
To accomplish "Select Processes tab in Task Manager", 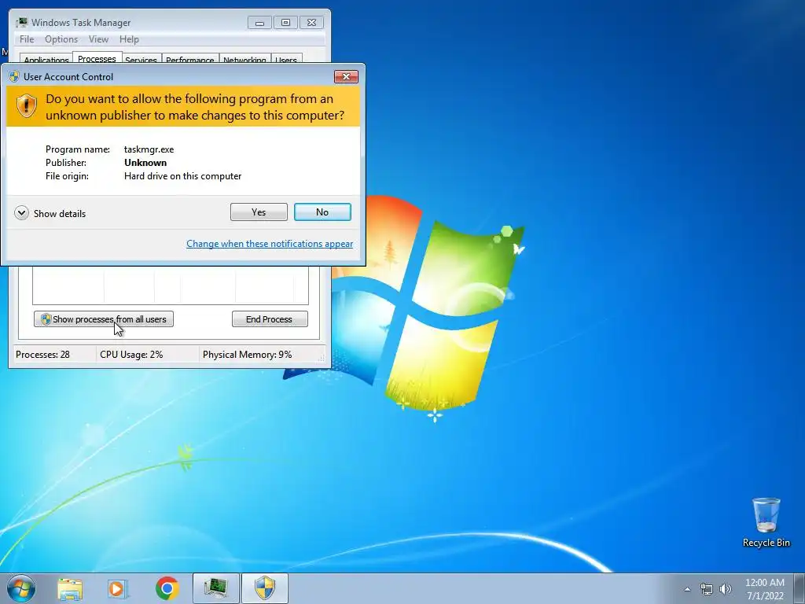I will (97, 58).
